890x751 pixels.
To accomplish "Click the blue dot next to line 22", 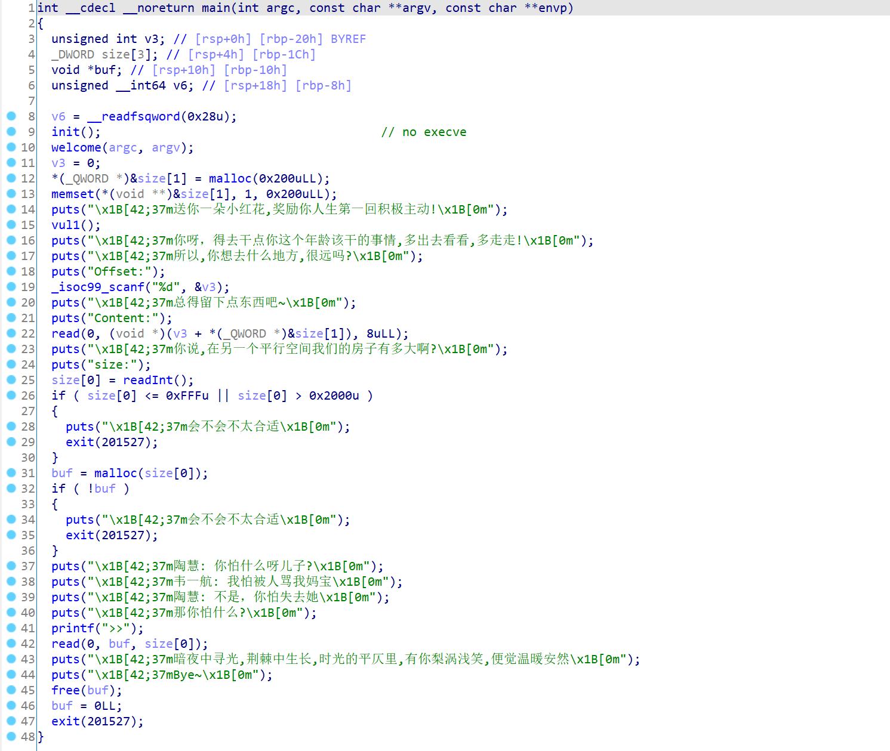I will 11,333.
